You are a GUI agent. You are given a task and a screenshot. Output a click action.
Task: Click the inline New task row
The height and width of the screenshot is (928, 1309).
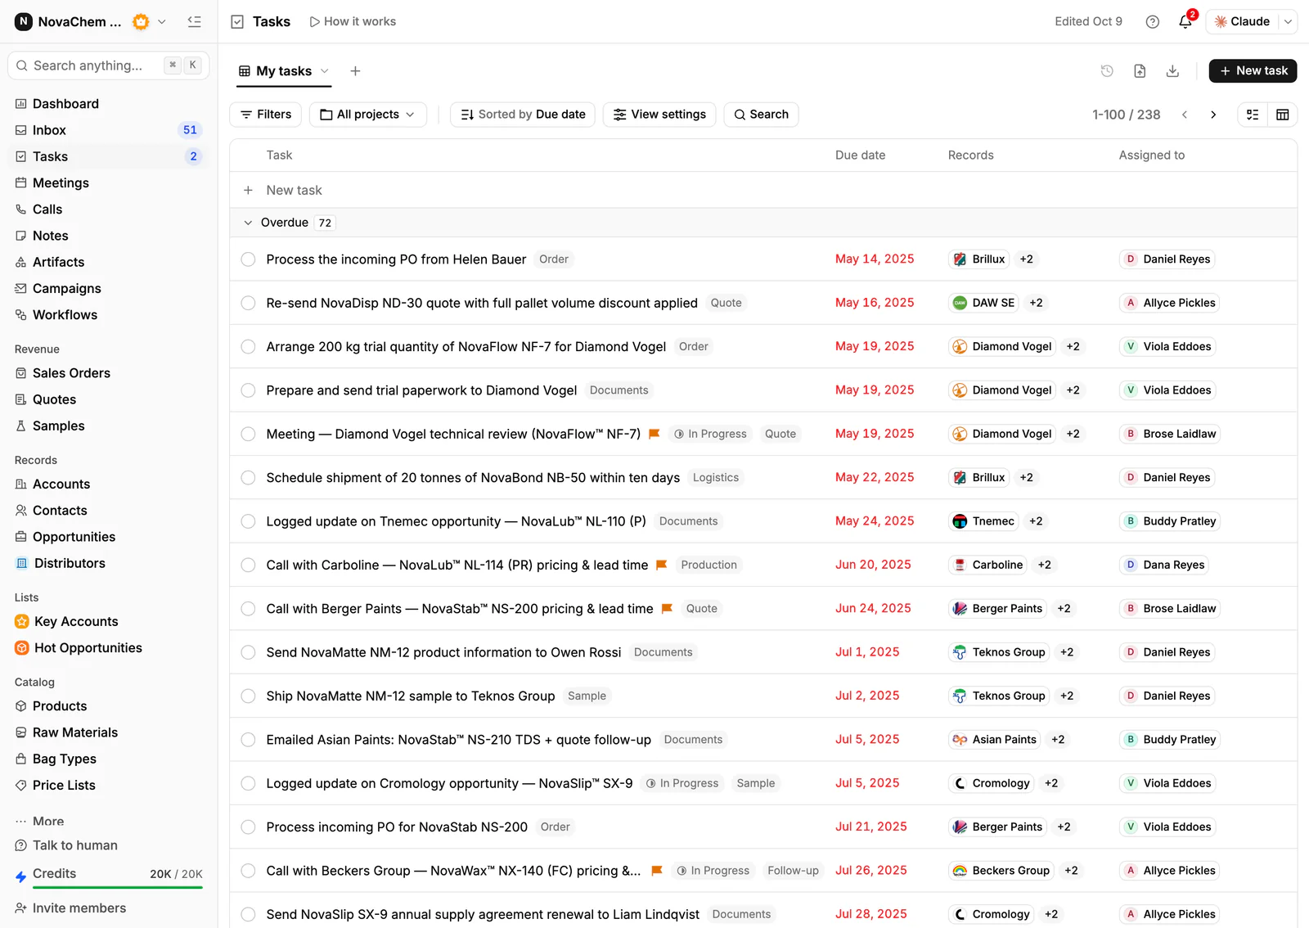click(x=763, y=191)
